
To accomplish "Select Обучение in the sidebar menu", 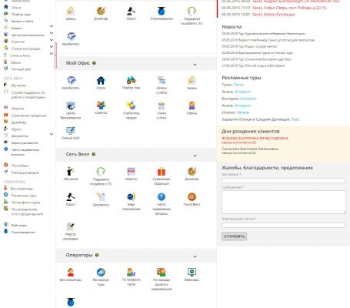I will [18, 85].
